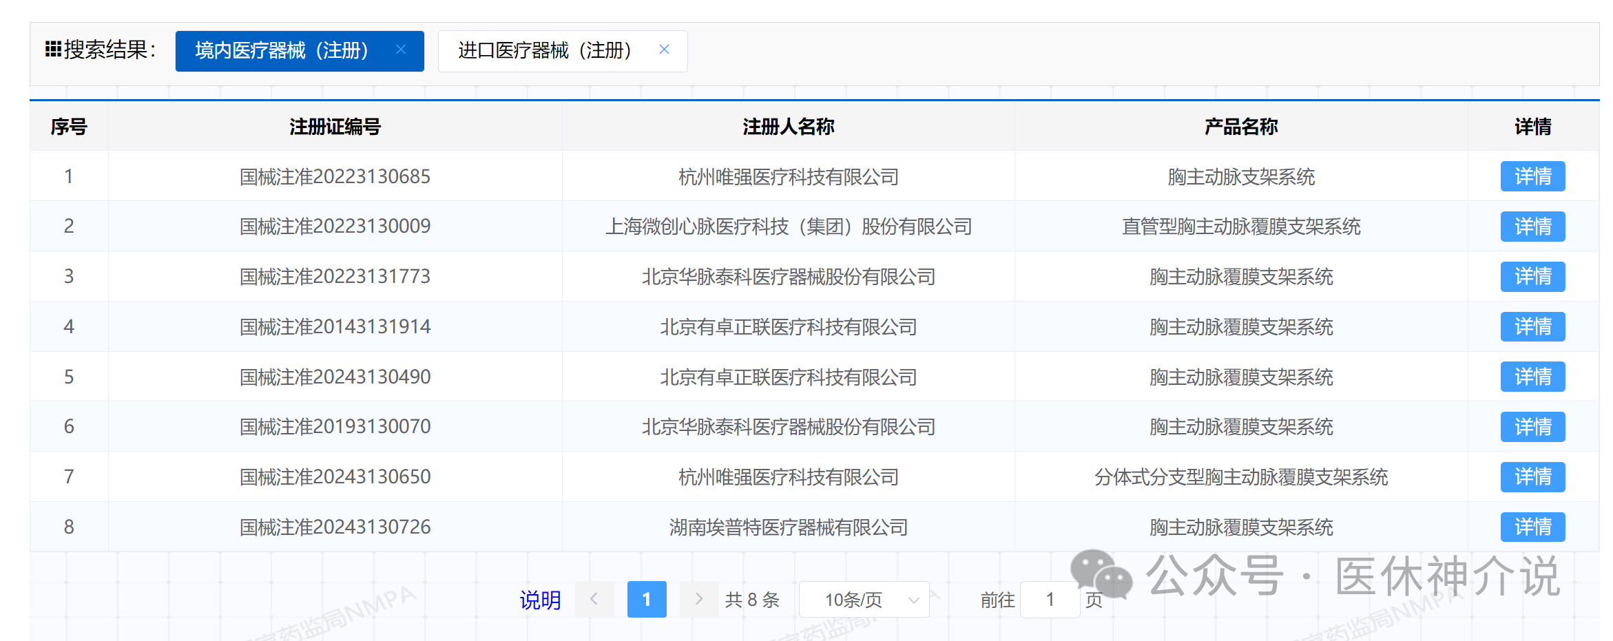Open 详情 for 国械注准20143131914
This screenshot has height=641, width=1613.
click(1532, 326)
